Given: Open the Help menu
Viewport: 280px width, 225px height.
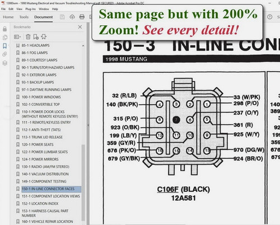Looking at the screenshot, I should pos(55,9).
